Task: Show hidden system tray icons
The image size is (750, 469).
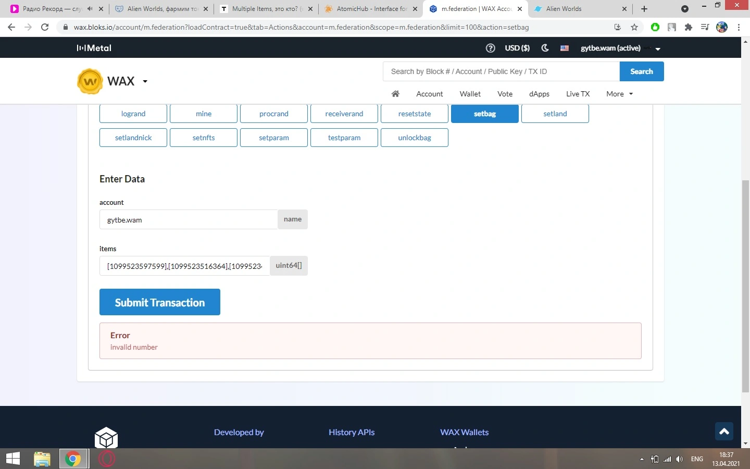Action: [642, 459]
